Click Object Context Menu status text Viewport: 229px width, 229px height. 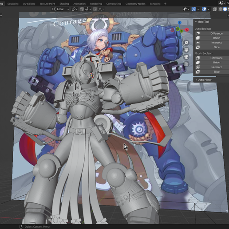(x=37, y=227)
